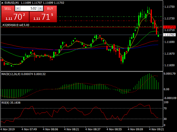This screenshot has height=132, width=177.
Task: Click the RSI(8) 35.1838 indicator label
Action: tap(11, 103)
